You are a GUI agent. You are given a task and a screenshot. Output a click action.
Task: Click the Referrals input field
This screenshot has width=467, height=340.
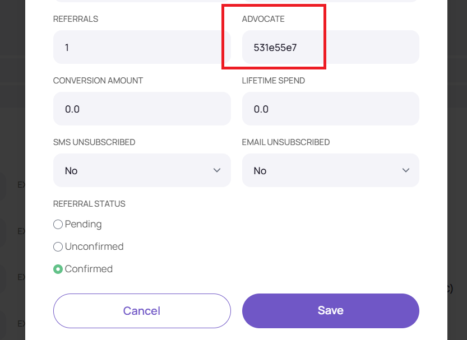[x=141, y=47]
